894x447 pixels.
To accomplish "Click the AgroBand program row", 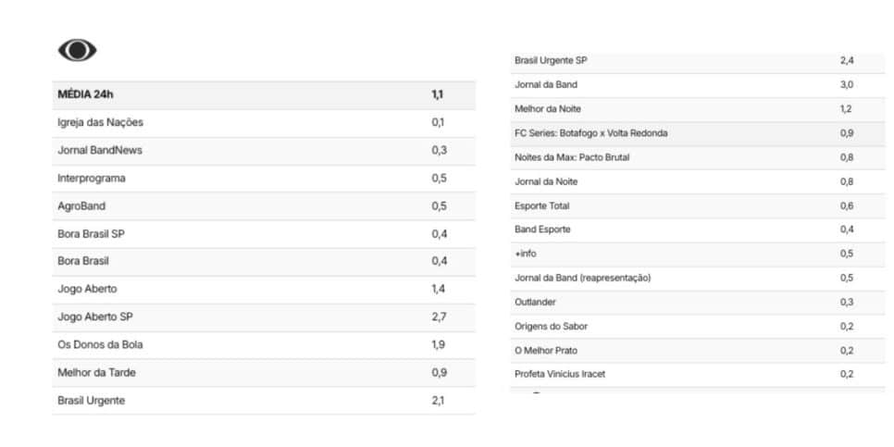I will point(264,206).
